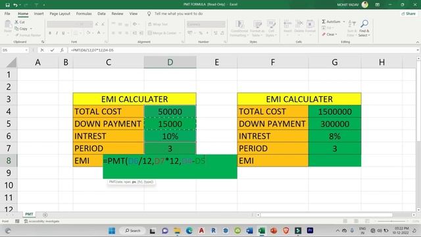Screen dimensions: 421x237
Task: Click cell G5 with value 300000
Action: (x=335, y=124)
